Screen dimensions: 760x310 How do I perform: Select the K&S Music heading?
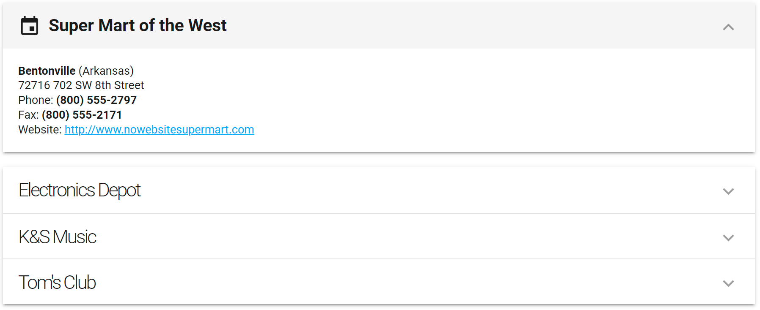[57, 237]
